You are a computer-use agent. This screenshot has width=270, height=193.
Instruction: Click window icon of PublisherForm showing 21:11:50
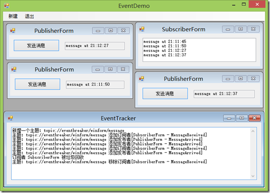(x=14, y=69)
